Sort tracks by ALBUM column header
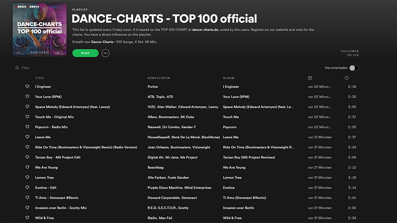The width and height of the screenshot is (397, 223). click(x=228, y=78)
